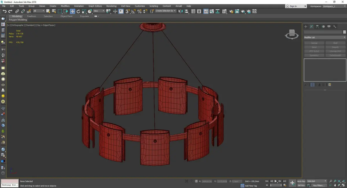Toggle Angle Snap in main toolbar
The height and width of the screenshot is (188, 347).
(x=133, y=11)
